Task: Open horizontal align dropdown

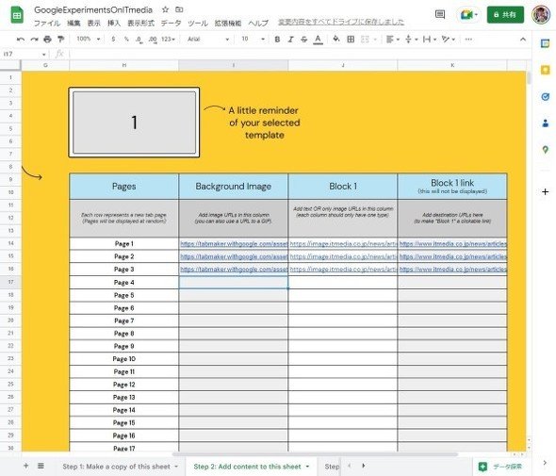Action: click(x=392, y=40)
